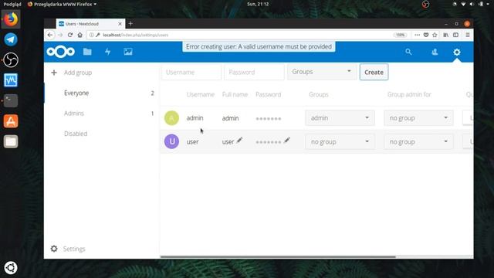Open the Activity lightning bolt icon

108,52
